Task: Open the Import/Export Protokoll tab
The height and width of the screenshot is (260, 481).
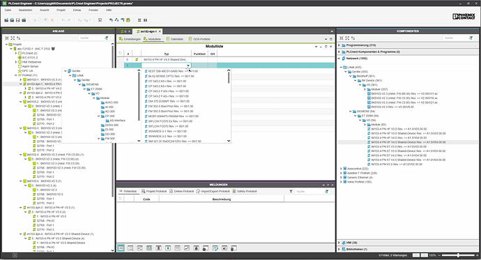Action: pos(213,191)
